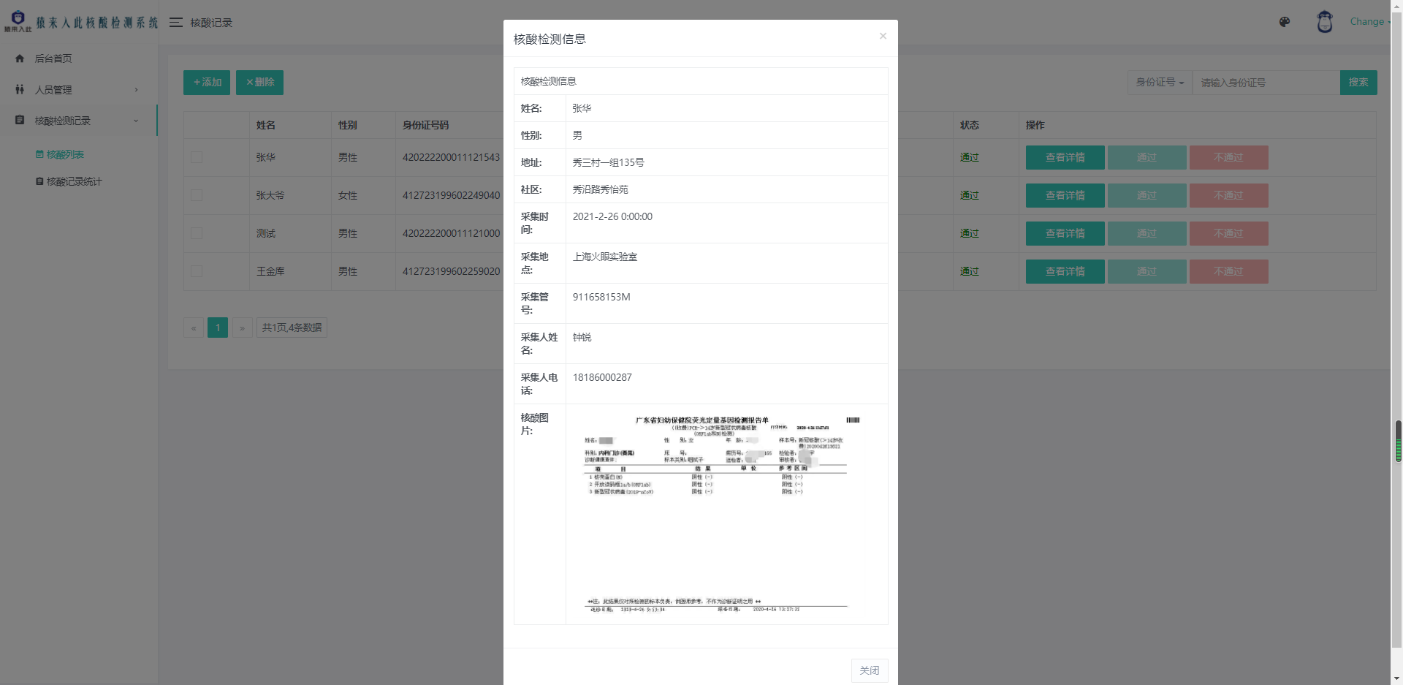This screenshot has width=1403, height=685.
Task: Click 不通过 button for 测试
Action: [x=1228, y=233]
